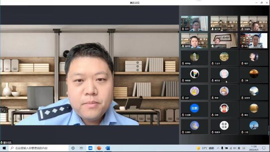Open Cortana circle icon in taskbar
The height and width of the screenshot is (152, 270).
[x=73, y=148]
